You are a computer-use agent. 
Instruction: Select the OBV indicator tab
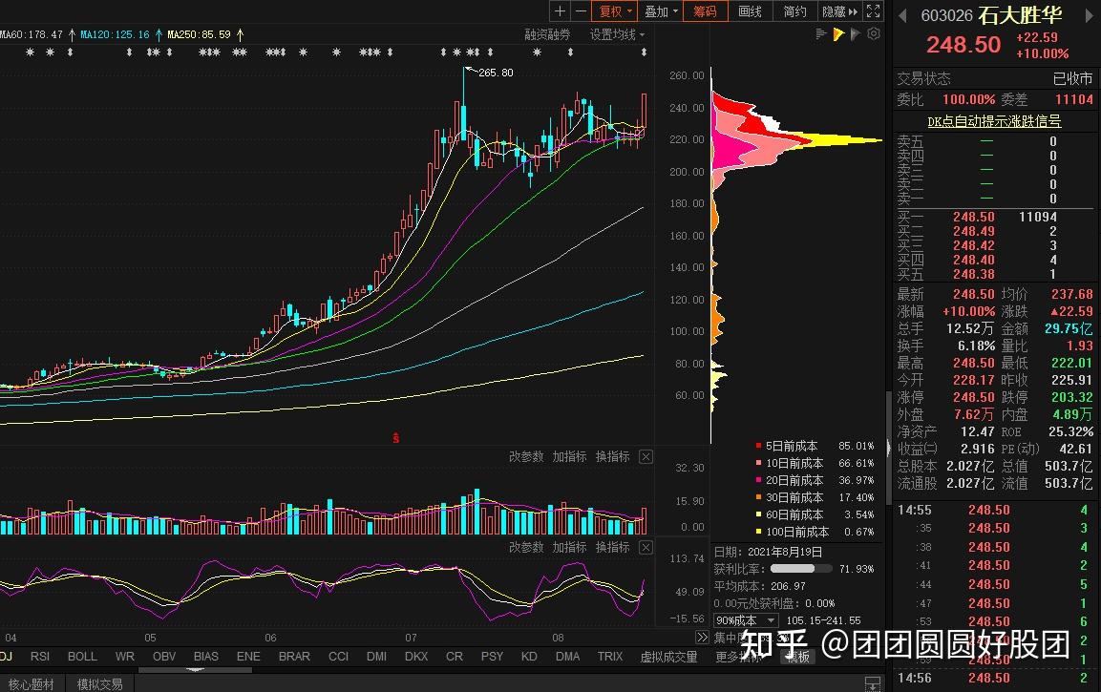coord(163,657)
